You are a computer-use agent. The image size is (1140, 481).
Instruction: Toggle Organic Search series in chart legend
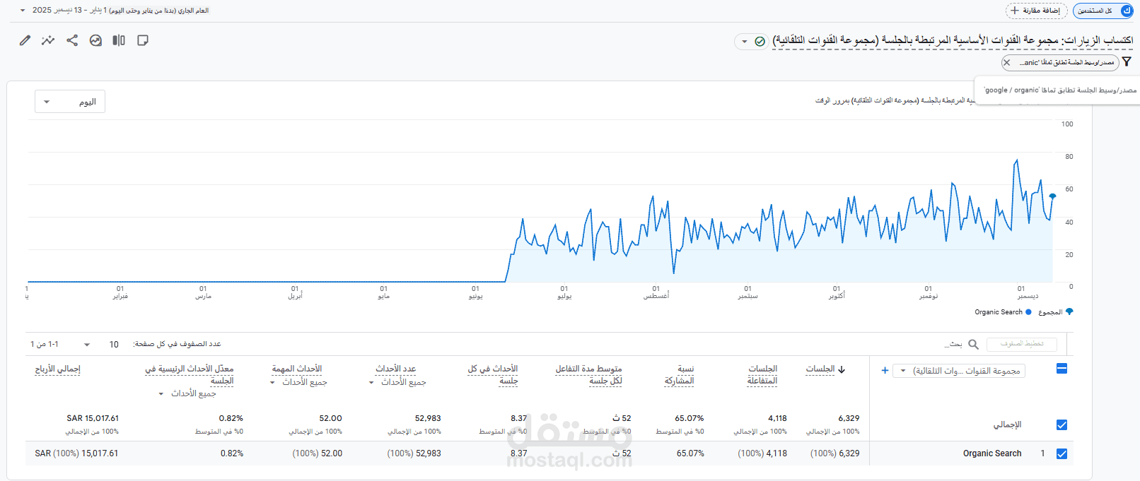point(1003,311)
